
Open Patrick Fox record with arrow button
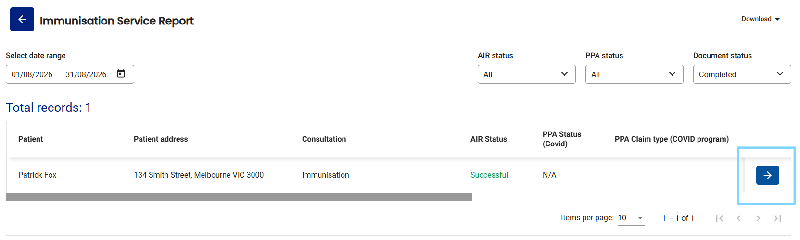click(767, 175)
